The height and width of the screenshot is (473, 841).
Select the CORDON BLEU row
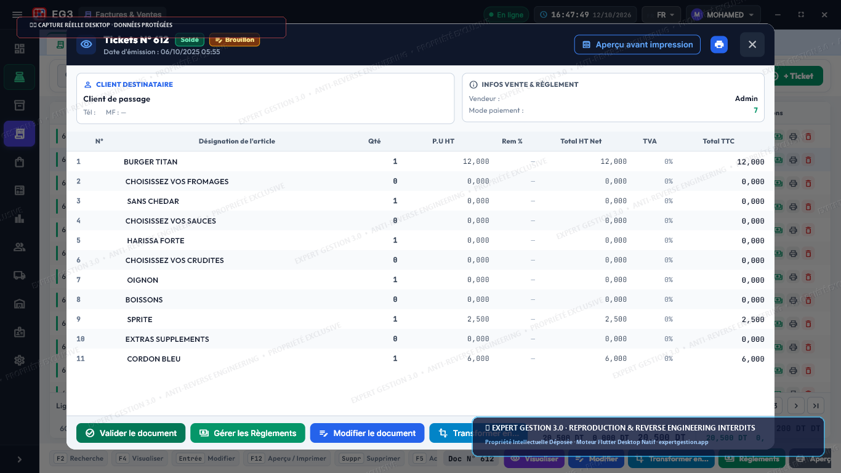420,358
